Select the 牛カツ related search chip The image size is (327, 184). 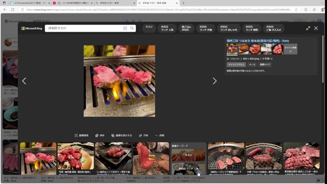[149, 28]
